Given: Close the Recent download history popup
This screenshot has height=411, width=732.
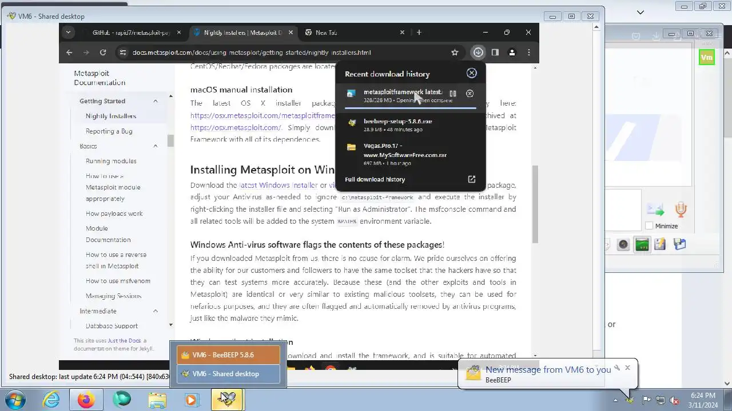Looking at the screenshot, I should pyautogui.click(x=472, y=73).
